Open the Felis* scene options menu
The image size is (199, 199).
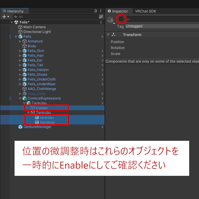tap(101, 22)
